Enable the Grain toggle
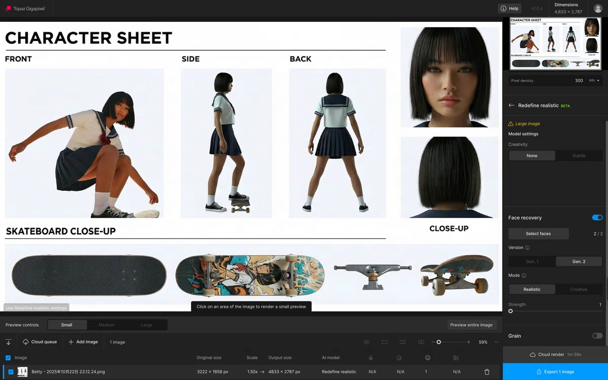This screenshot has height=380, width=608. click(597, 335)
